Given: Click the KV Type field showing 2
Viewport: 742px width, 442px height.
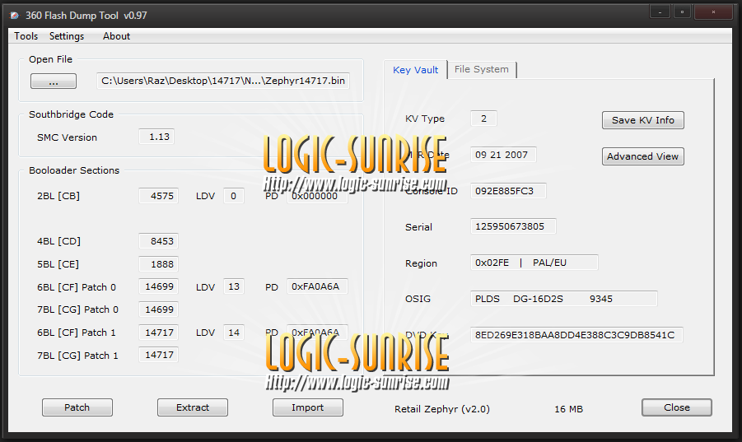Looking at the screenshot, I should tap(483, 119).
